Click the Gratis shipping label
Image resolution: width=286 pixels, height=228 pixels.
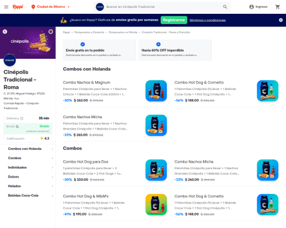point(45,126)
